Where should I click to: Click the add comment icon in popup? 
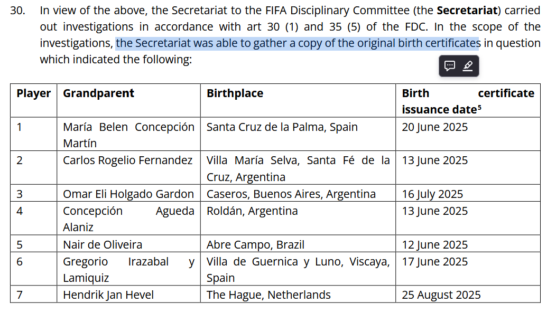[x=450, y=66]
